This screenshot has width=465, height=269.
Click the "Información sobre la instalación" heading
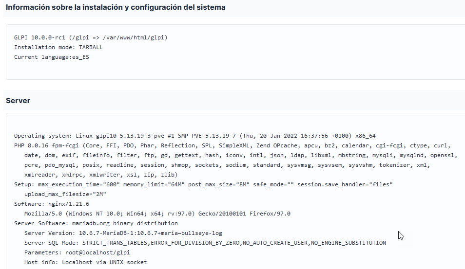coord(116,7)
